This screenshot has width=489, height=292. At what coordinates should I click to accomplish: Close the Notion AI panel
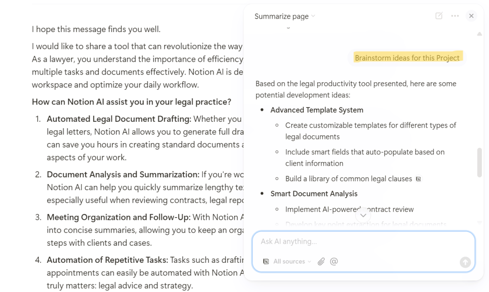tap(471, 16)
